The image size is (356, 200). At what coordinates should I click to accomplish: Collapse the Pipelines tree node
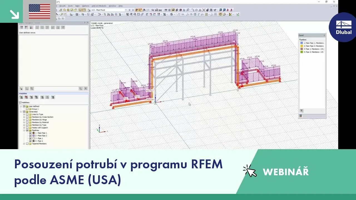[24, 130]
